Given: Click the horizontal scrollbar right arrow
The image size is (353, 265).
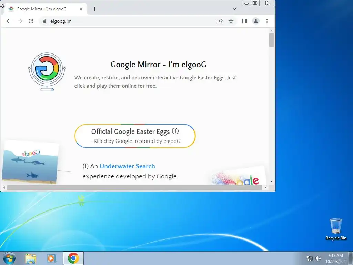Looking at the screenshot, I should pos(266,187).
